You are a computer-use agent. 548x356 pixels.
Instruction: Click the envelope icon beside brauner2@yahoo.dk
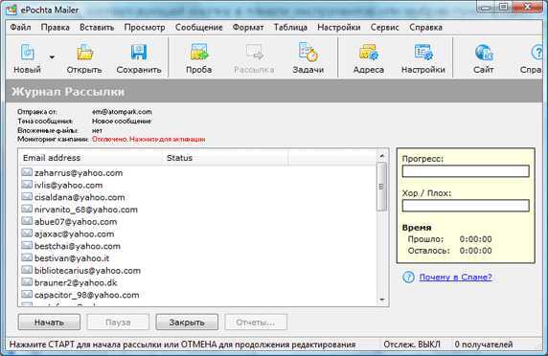[x=27, y=282]
